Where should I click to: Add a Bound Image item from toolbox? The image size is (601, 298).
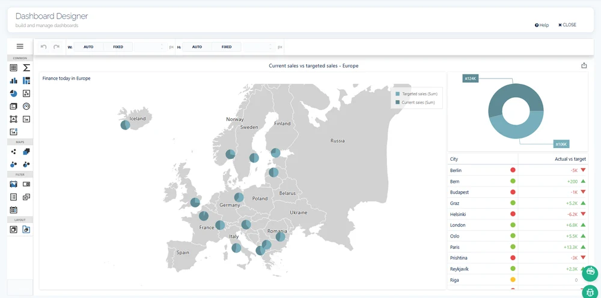tap(13, 132)
